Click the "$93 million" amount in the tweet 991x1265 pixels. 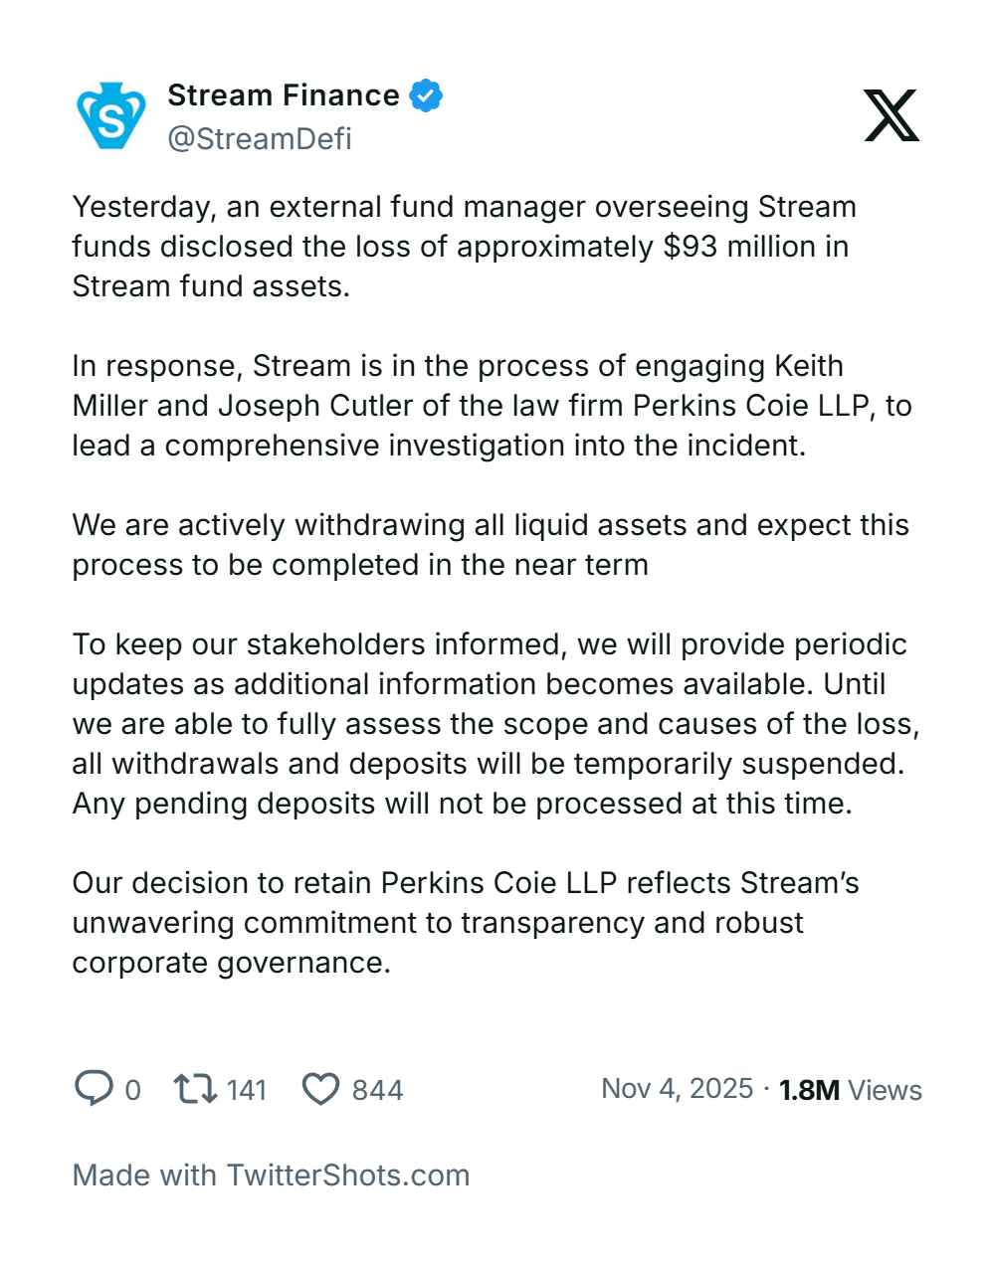click(741, 247)
